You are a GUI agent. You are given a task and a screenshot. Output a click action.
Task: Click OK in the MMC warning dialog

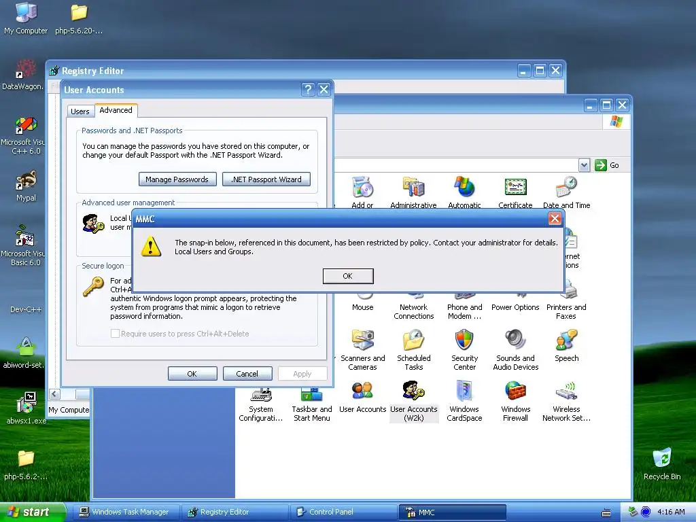point(347,276)
